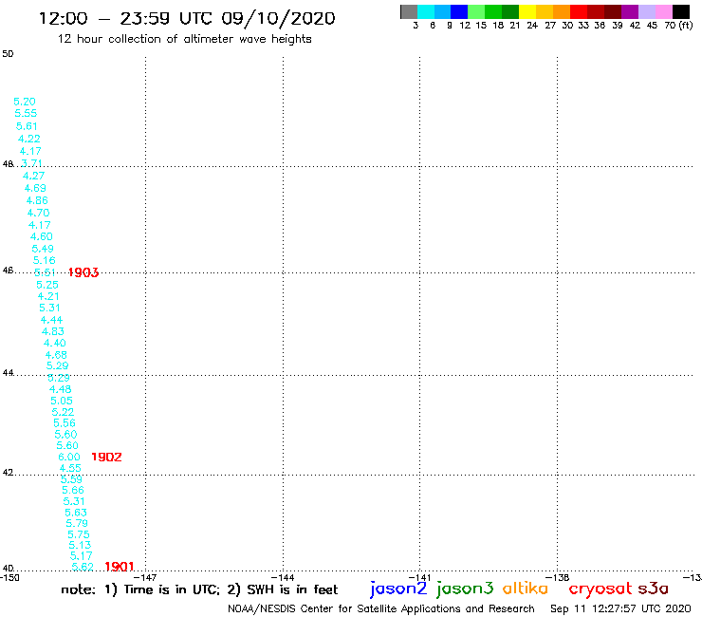The image size is (702, 617).
Task: Select the wave height value 4.83
Action: pyautogui.click(x=53, y=331)
